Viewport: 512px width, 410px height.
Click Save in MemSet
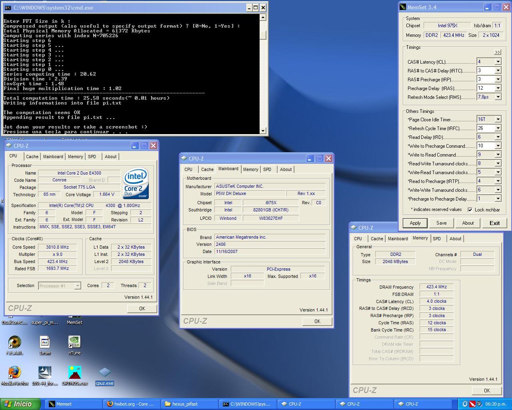(442, 223)
